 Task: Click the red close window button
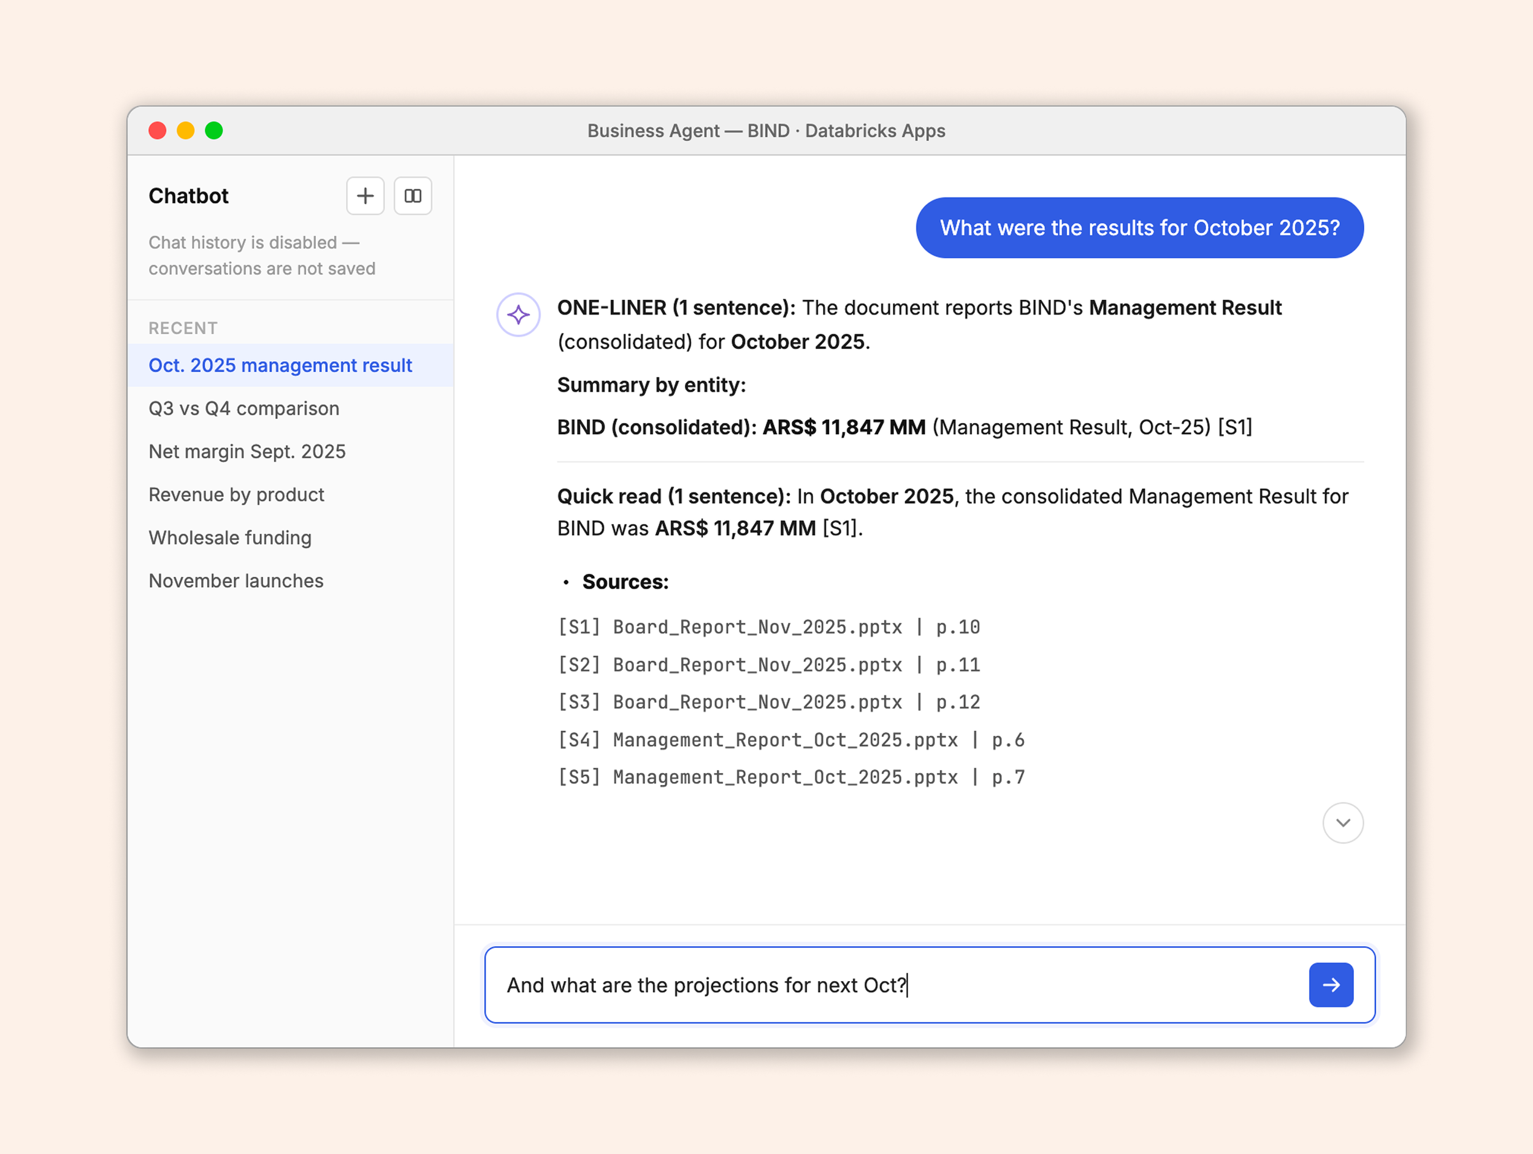158,131
